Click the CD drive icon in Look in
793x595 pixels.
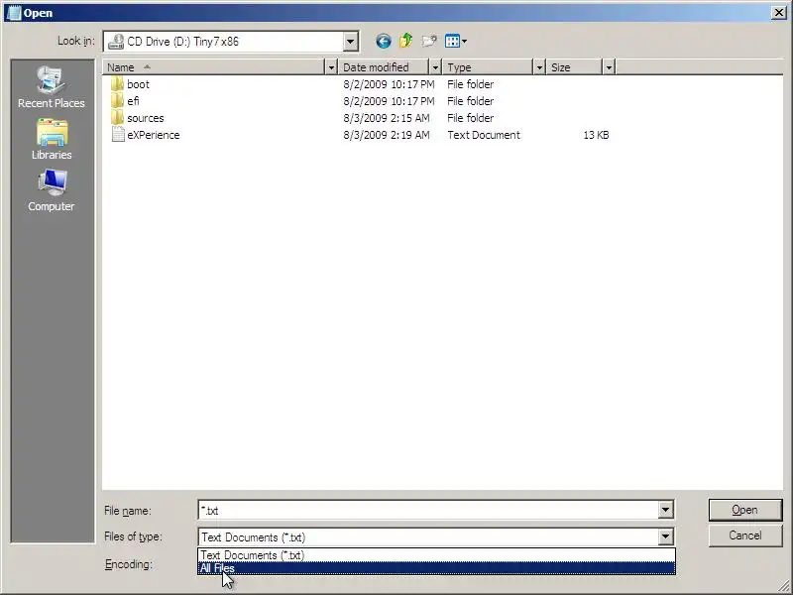(116, 42)
